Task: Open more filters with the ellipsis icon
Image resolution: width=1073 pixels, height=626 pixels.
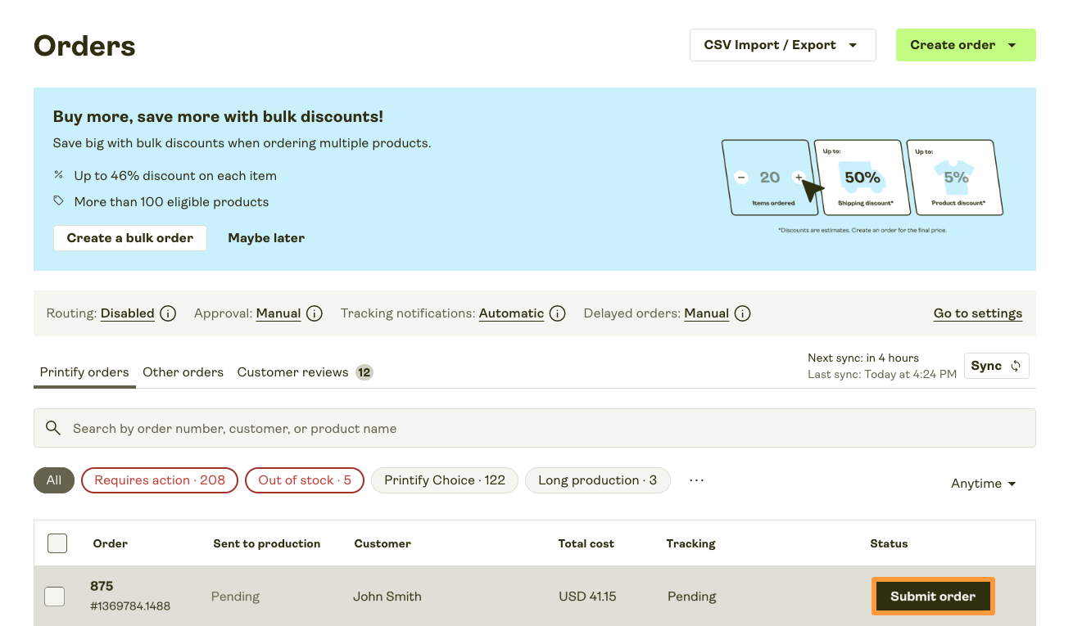Action: point(696,480)
